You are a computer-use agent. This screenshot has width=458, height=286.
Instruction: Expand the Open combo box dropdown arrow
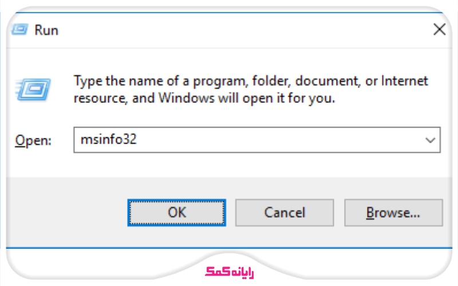(431, 140)
